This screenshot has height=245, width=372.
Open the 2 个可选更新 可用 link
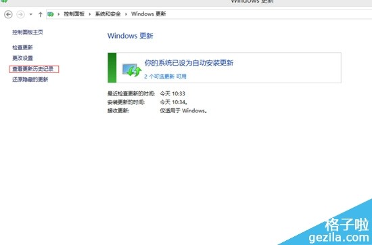(165, 76)
